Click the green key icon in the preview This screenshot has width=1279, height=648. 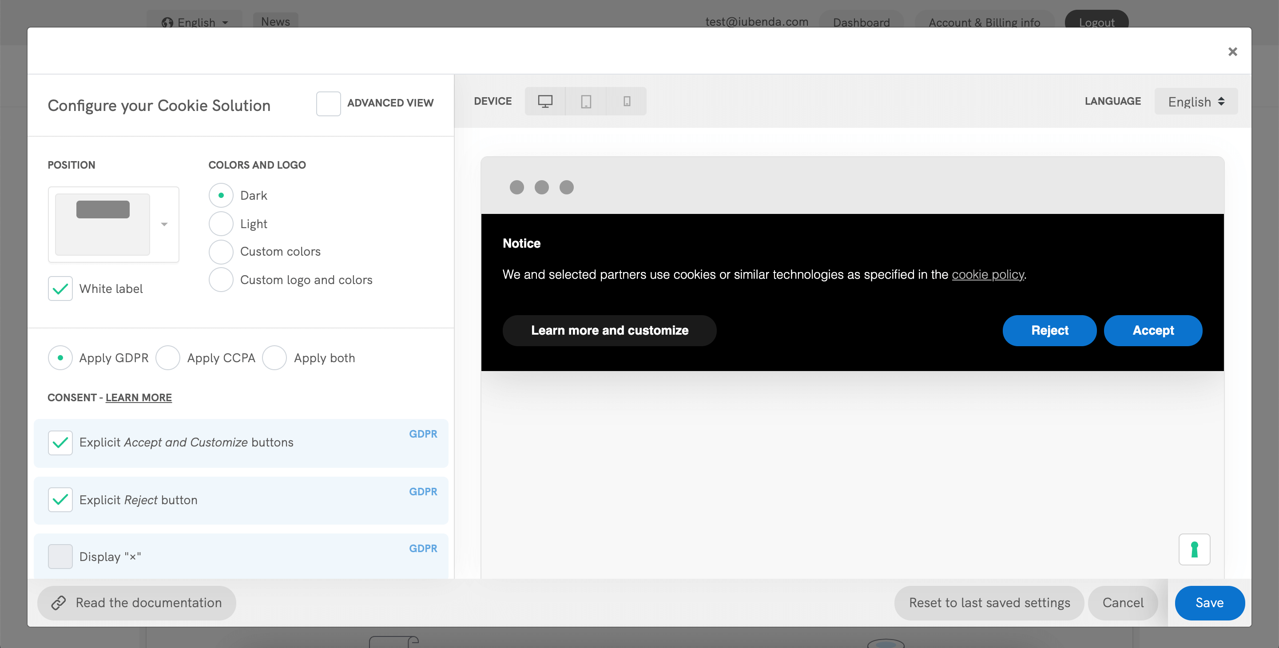coord(1195,549)
